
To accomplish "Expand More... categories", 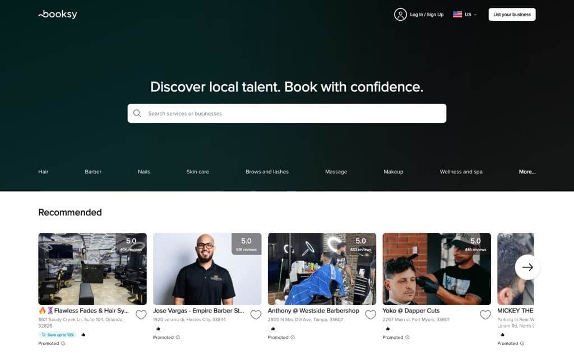I will [527, 172].
